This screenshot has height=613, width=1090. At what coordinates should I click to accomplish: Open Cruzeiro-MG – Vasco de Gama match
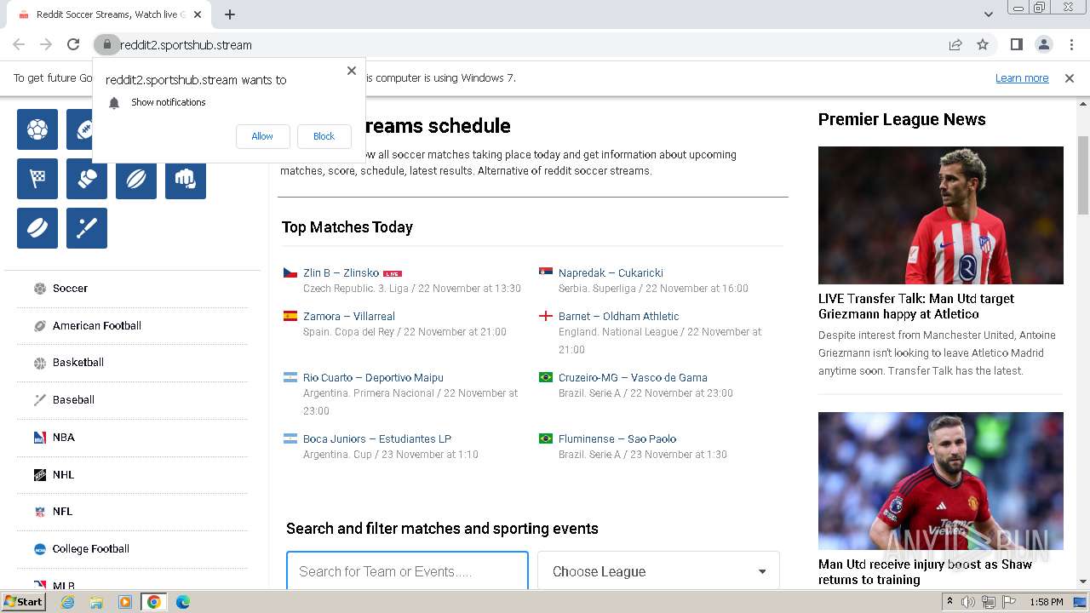click(x=633, y=378)
